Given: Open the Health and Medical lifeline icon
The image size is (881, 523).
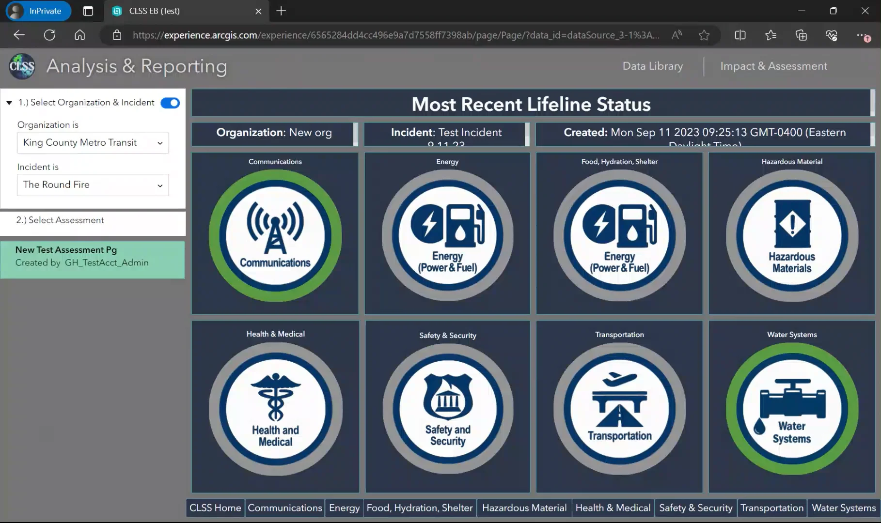Looking at the screenshot, I should point(275,409).
